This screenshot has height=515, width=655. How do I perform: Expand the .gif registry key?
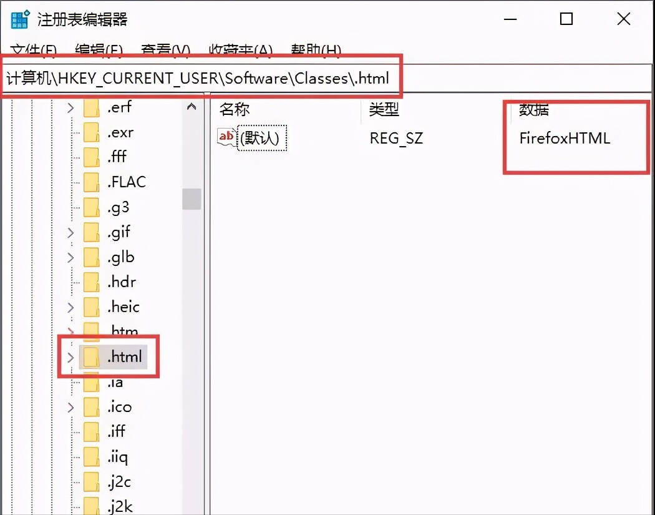tap(70, 232)
